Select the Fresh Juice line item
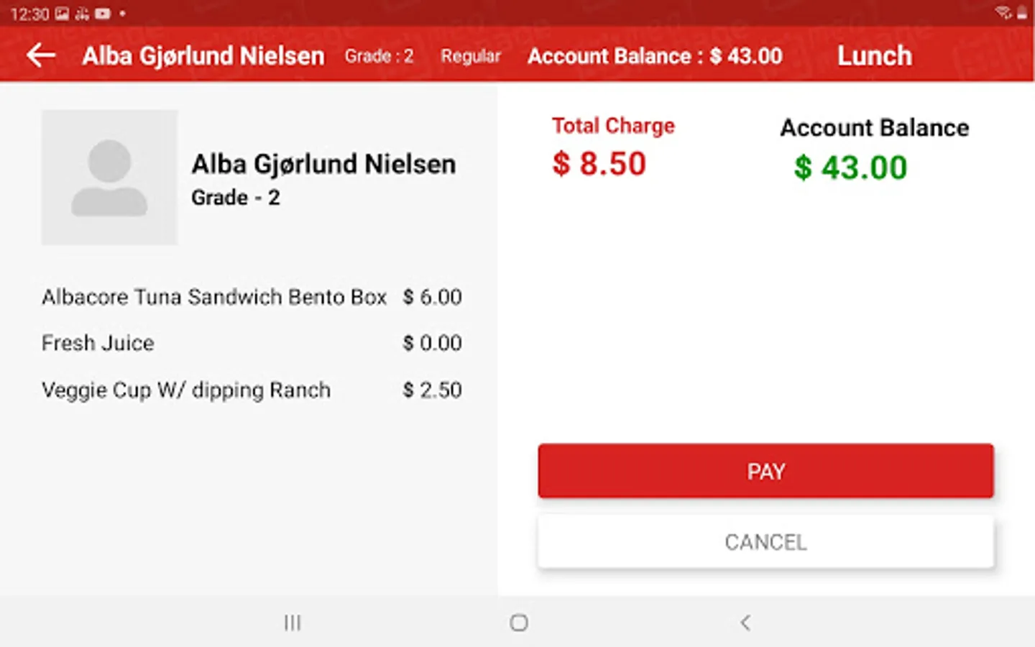Viewport: 1035px width, 647px height. coord(98,343)
